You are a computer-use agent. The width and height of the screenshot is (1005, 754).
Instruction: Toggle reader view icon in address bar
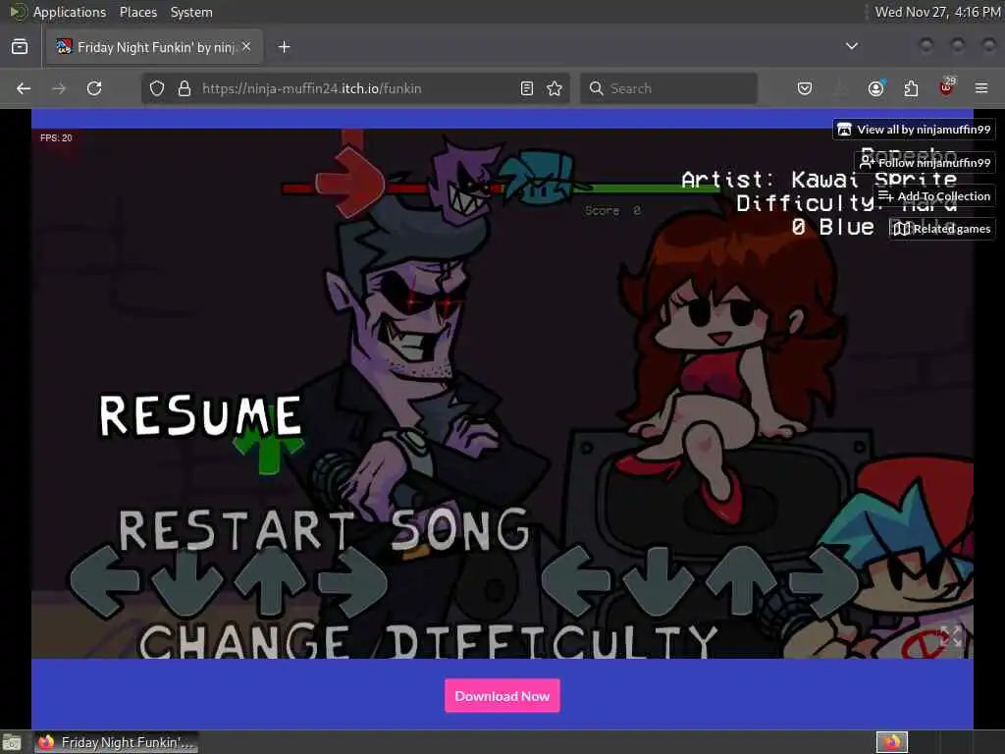[527, 88]
